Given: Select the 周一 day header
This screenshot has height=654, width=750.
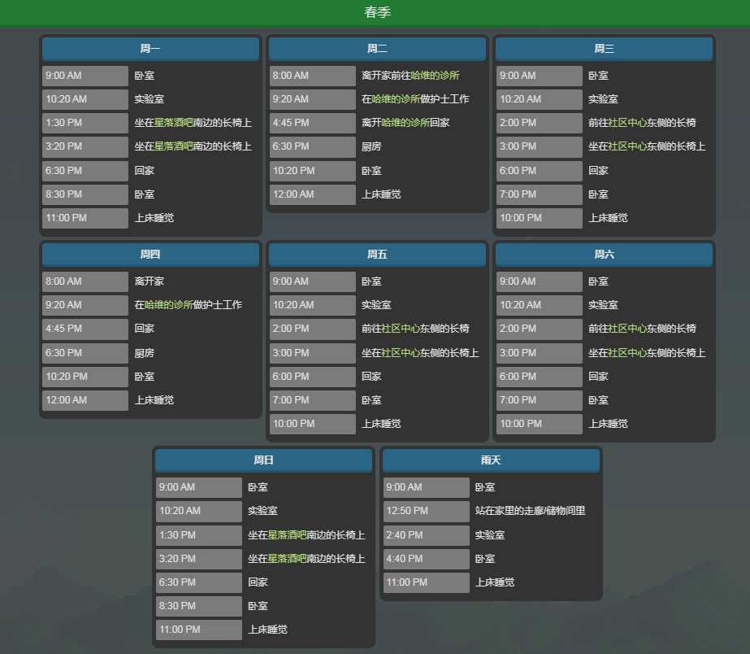Looking at the screenshot, I should coord(150,48).
